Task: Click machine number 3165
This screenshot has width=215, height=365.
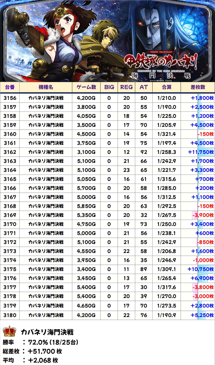Action: (10, 179)
